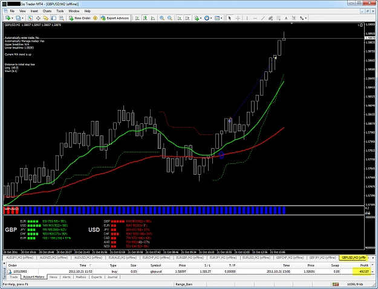The image size is (378, 289).
Task: Click the New Order button
Action: (x=80, y=18)
